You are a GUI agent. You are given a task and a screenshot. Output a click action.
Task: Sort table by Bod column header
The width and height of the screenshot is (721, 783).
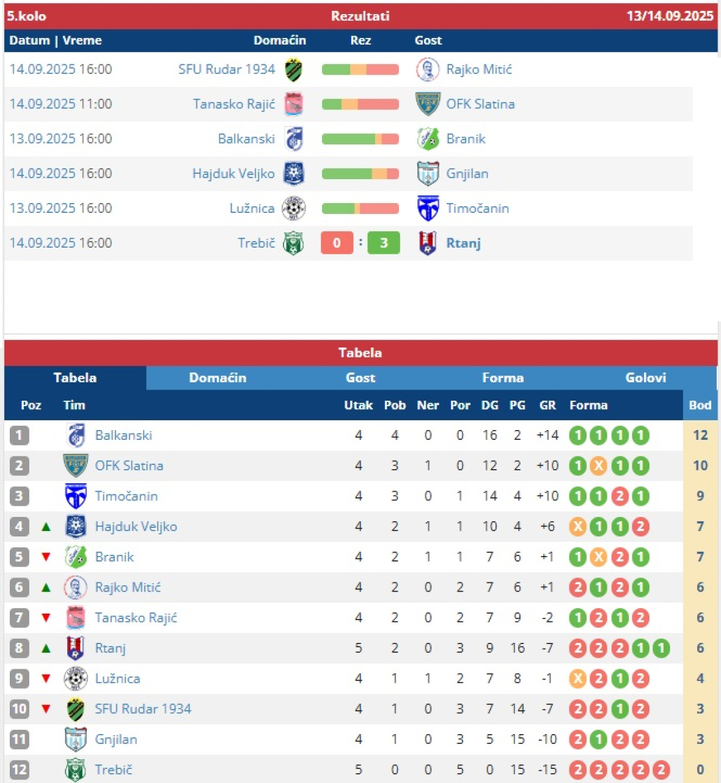point(700,405)
